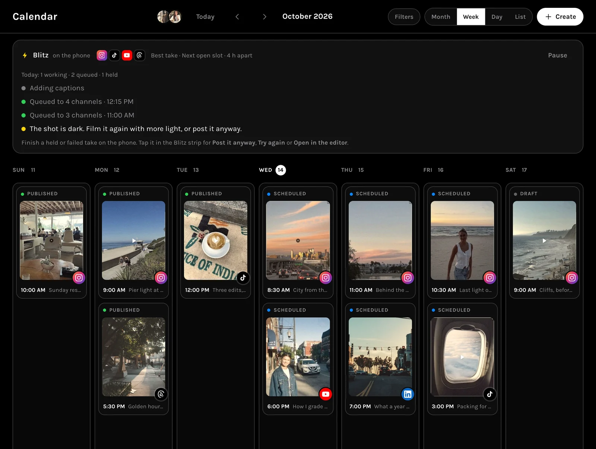
Task: Click the Threads channel icon in Blitz bar
Action: pyautogui.click(x=140, y=55)
